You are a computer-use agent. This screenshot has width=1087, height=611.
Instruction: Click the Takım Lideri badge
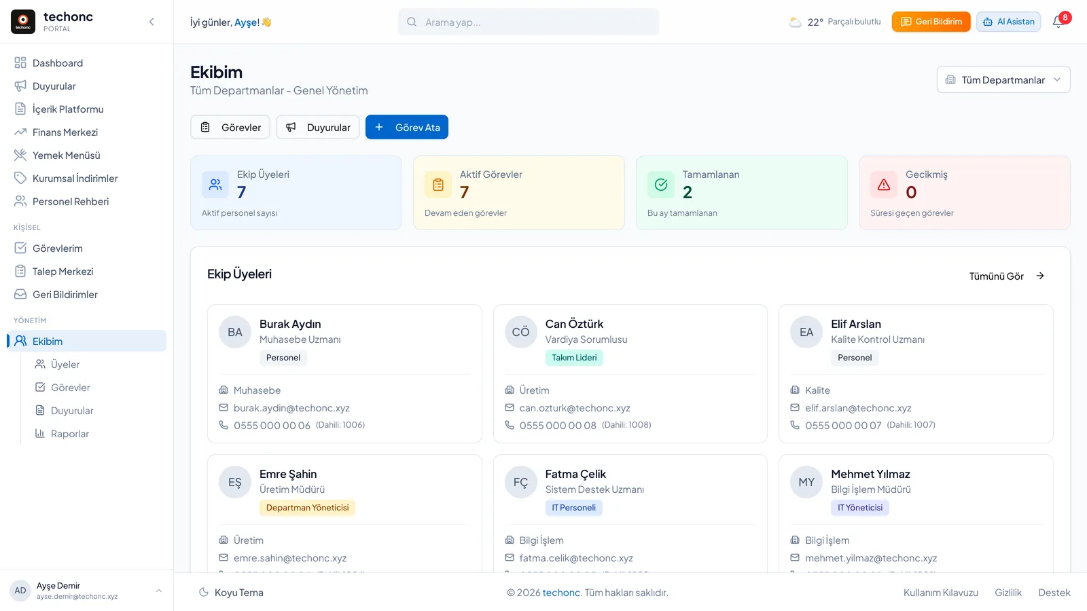(574, 358)
